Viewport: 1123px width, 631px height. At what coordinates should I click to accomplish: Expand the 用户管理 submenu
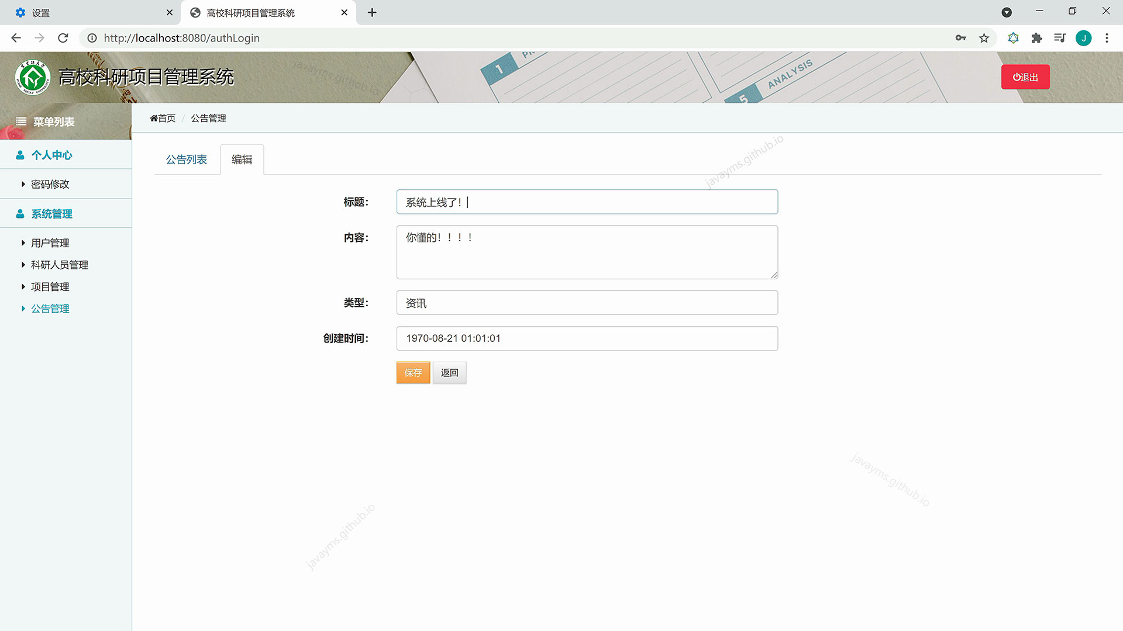50,242
